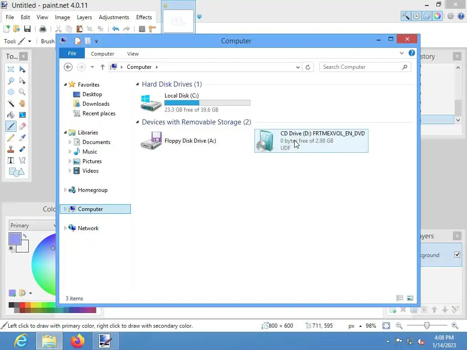
Task: Select the Ellipse Select tool
Action: 11,92
